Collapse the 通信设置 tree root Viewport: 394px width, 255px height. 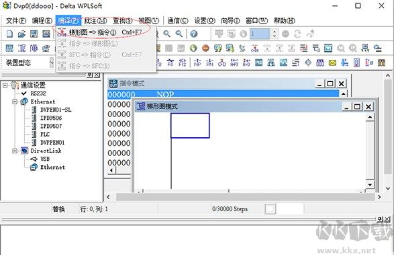click(5, 85)
